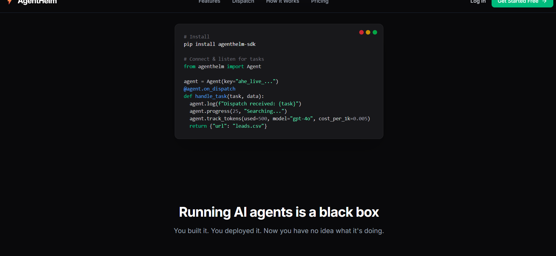The image size is (556, 256).
Task: Click the Log in link
Action: point(478,1)
